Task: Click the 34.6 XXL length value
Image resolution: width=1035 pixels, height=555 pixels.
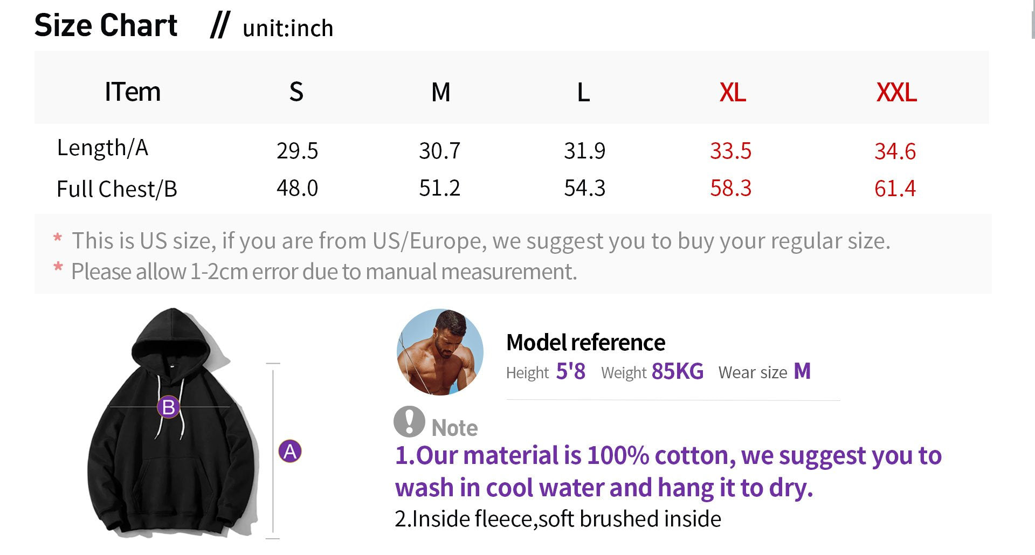Action: point(895,151)
